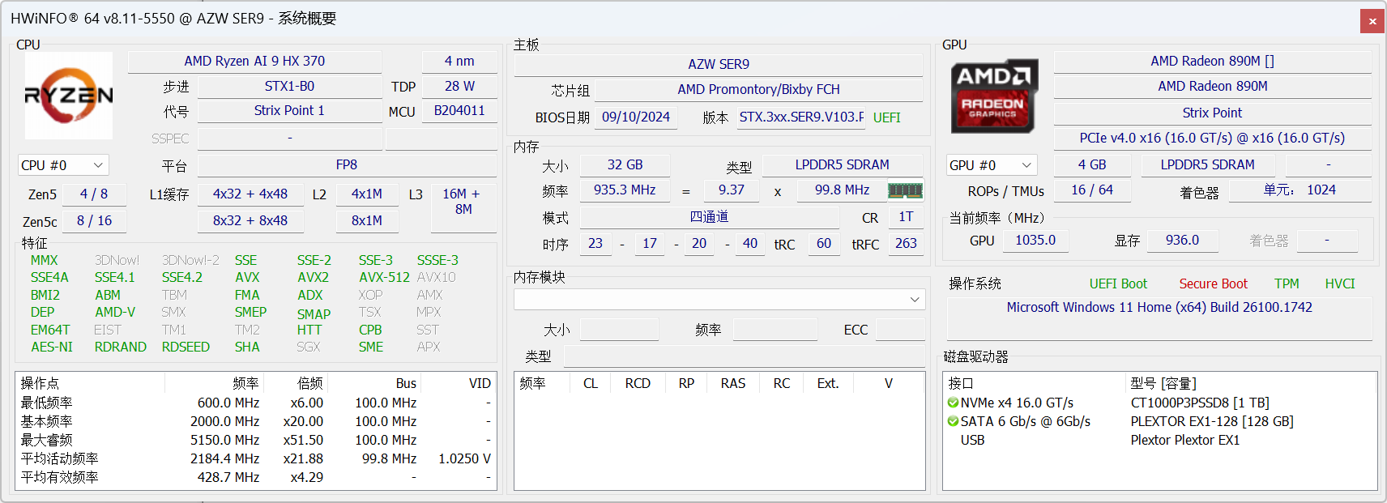Click the TPM status indicator
1387x503 pixels.
[1286, 283]
